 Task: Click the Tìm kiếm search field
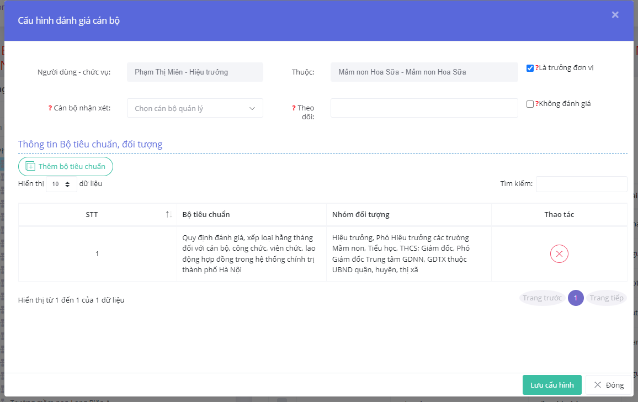[581, 184]
